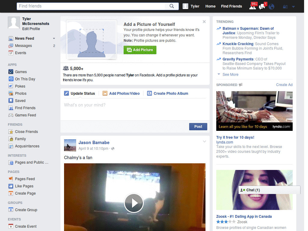The height and width of the screenshot is (231, 308).
Task: Click the Pokes icon
Action: point(11,86)
